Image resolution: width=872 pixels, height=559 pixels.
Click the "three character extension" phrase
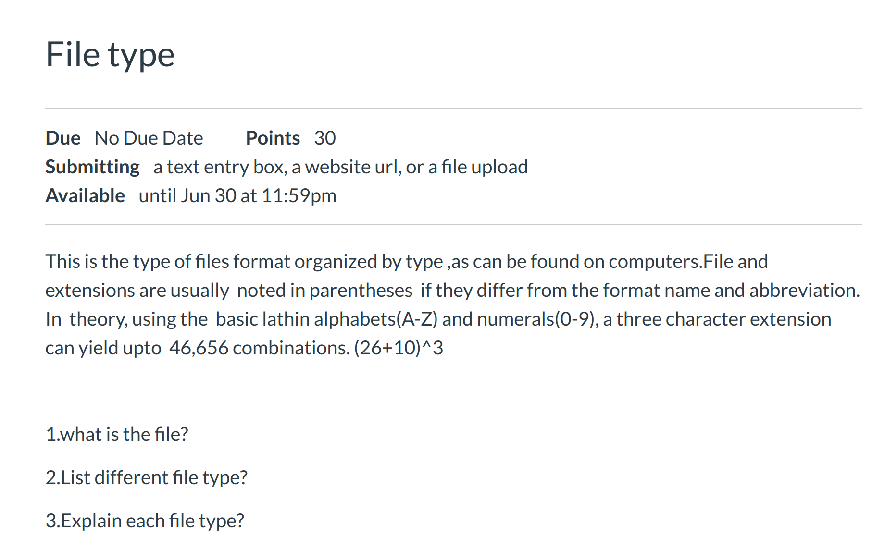[723, 319]
